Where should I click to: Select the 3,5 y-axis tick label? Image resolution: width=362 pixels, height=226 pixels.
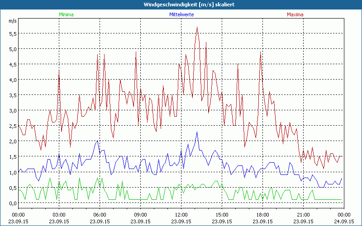pyautogui.click(x=12, y=95)
